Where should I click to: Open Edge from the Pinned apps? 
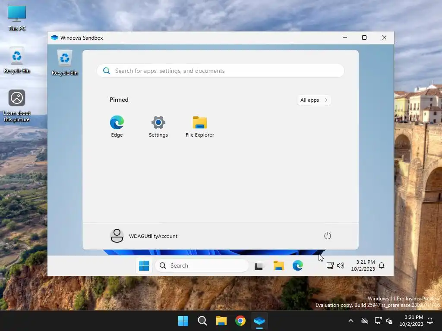(117, 126)
